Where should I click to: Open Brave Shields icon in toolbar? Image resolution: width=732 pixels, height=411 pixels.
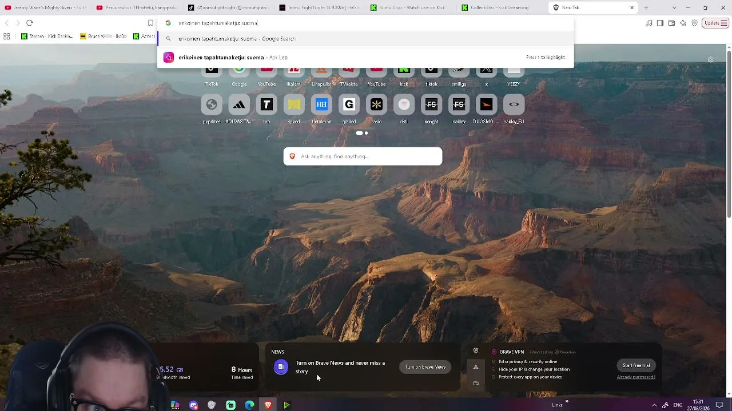click(x=694, y=23)
